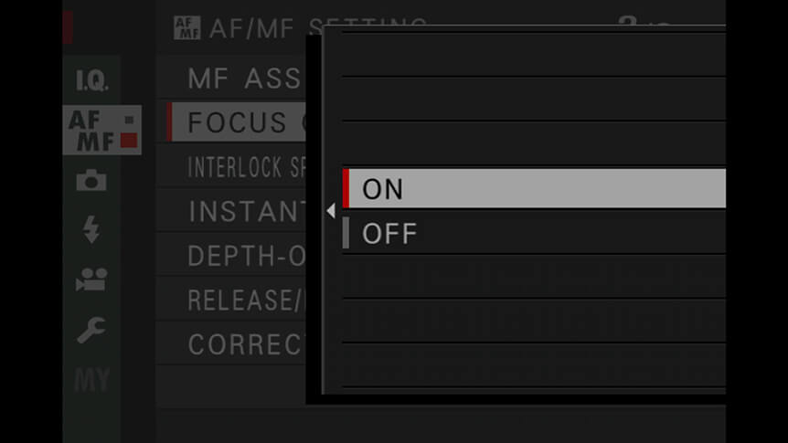Click the left arrow to close popup
Screen dimensions: 788x443
(331, 211)
